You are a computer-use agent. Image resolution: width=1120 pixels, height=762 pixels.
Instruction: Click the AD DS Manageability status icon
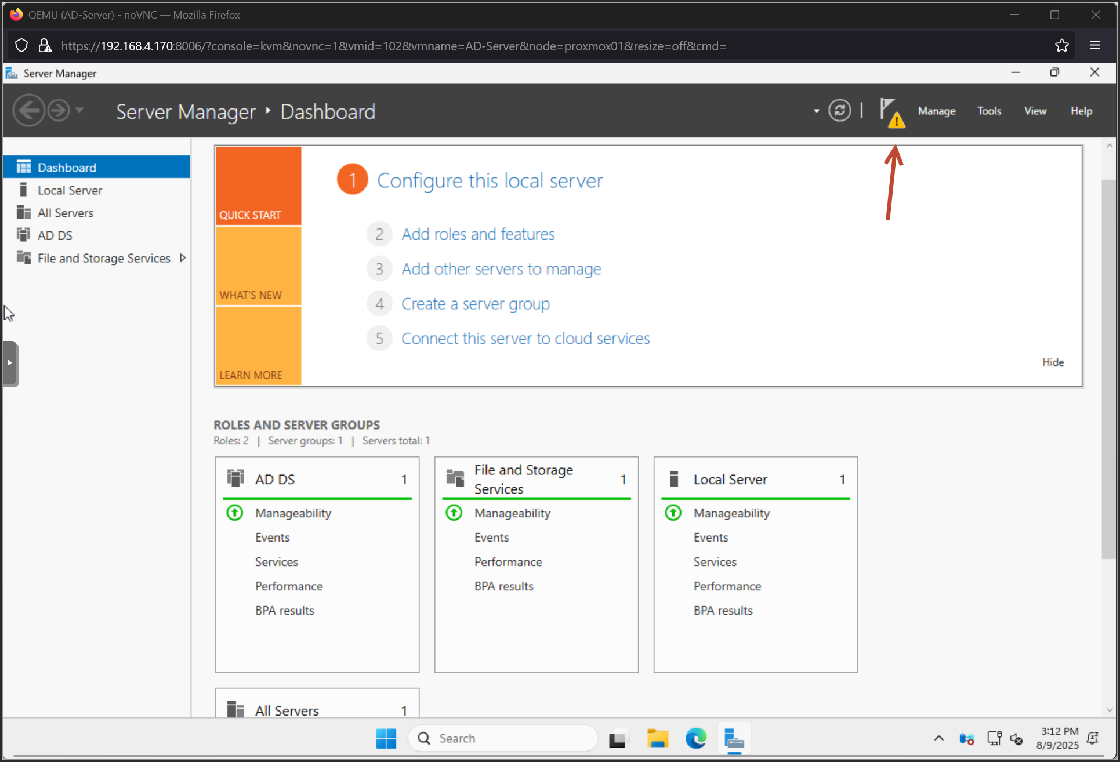click(235, 513)
